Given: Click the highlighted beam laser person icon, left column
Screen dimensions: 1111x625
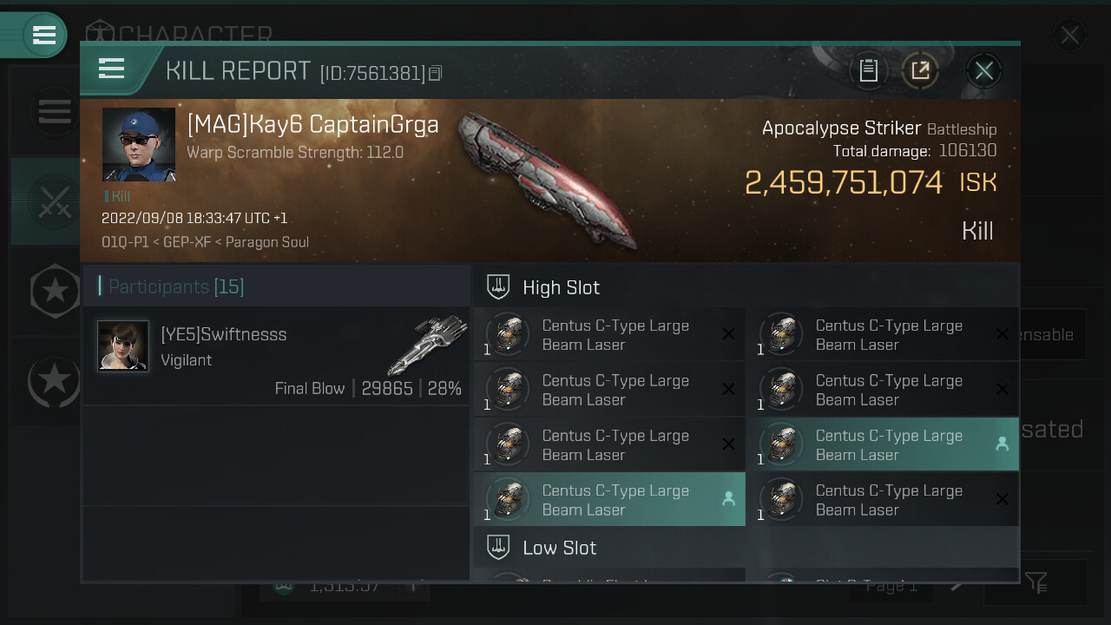Looking at the screenshot, I should (728, 498).
